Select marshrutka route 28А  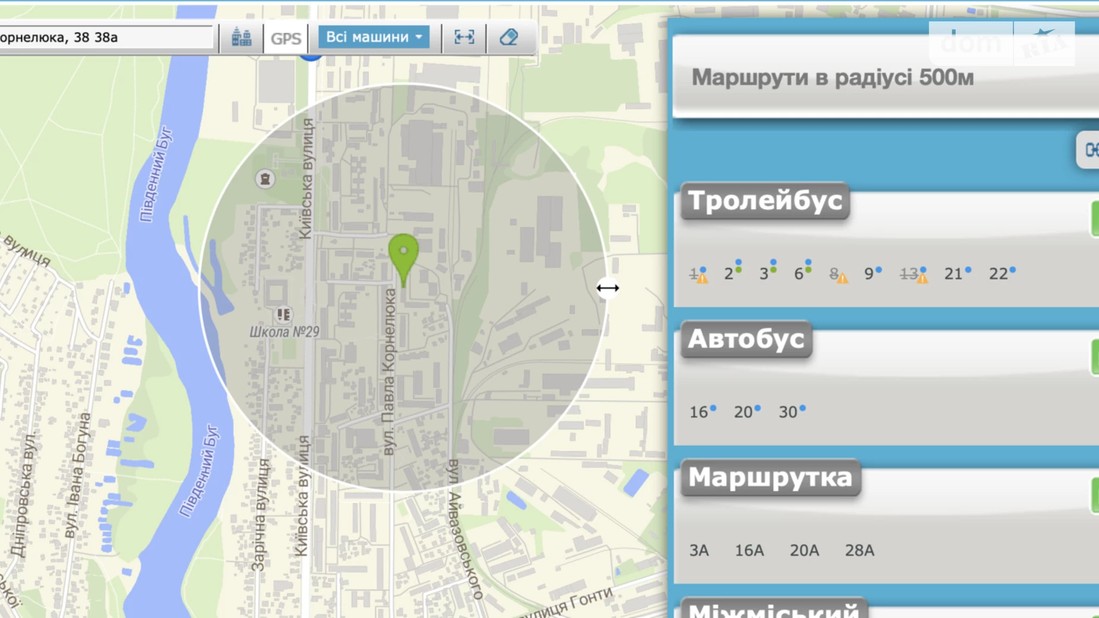point(859,551)
